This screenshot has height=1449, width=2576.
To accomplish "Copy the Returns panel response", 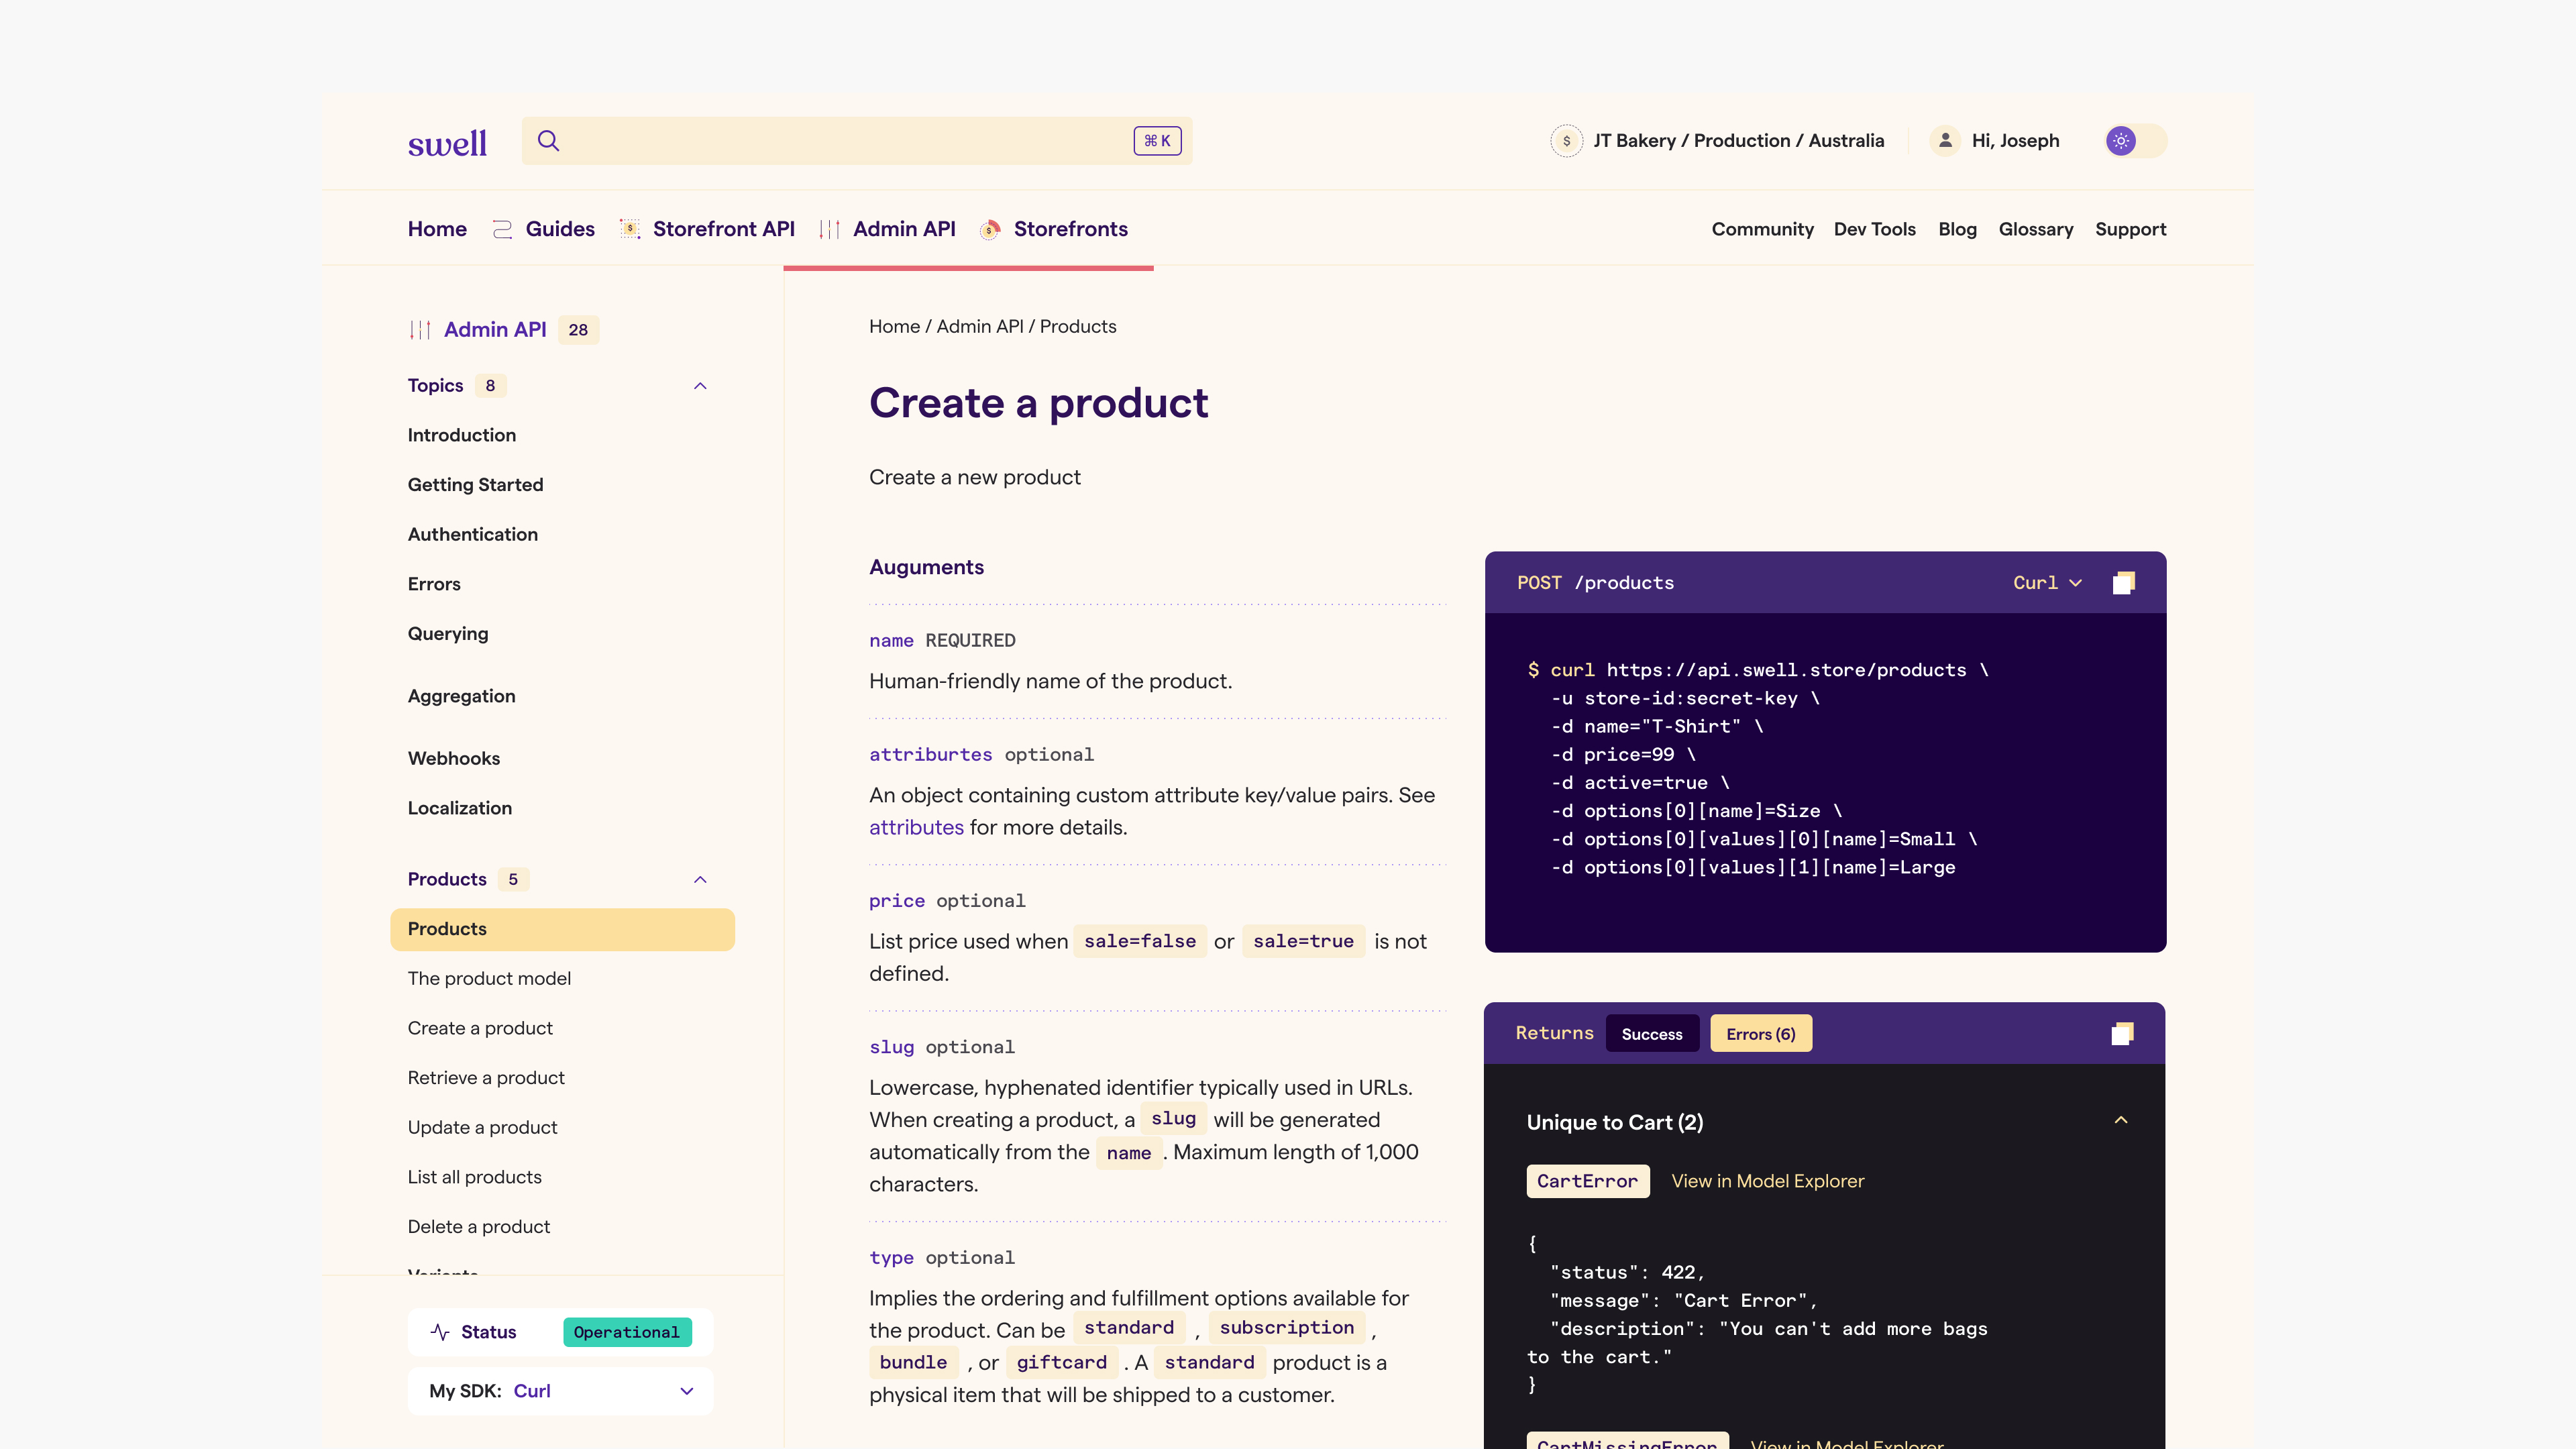I will (x=2122, y=1033).
